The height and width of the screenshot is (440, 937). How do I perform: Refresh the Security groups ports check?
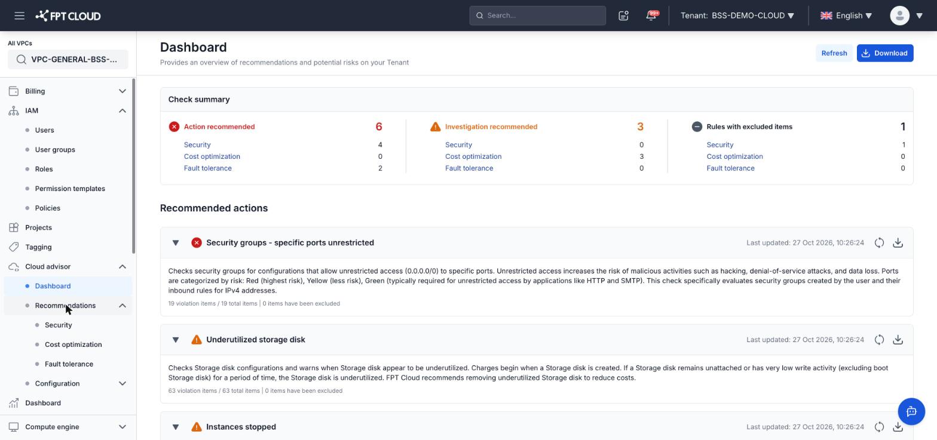[x=879, y=242]
